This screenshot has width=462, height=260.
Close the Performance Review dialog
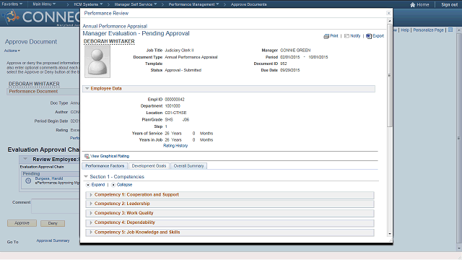[388, 13]
